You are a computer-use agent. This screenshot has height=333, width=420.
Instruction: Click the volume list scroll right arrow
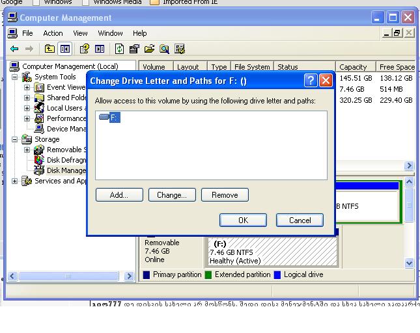click(x=409, y=166)
